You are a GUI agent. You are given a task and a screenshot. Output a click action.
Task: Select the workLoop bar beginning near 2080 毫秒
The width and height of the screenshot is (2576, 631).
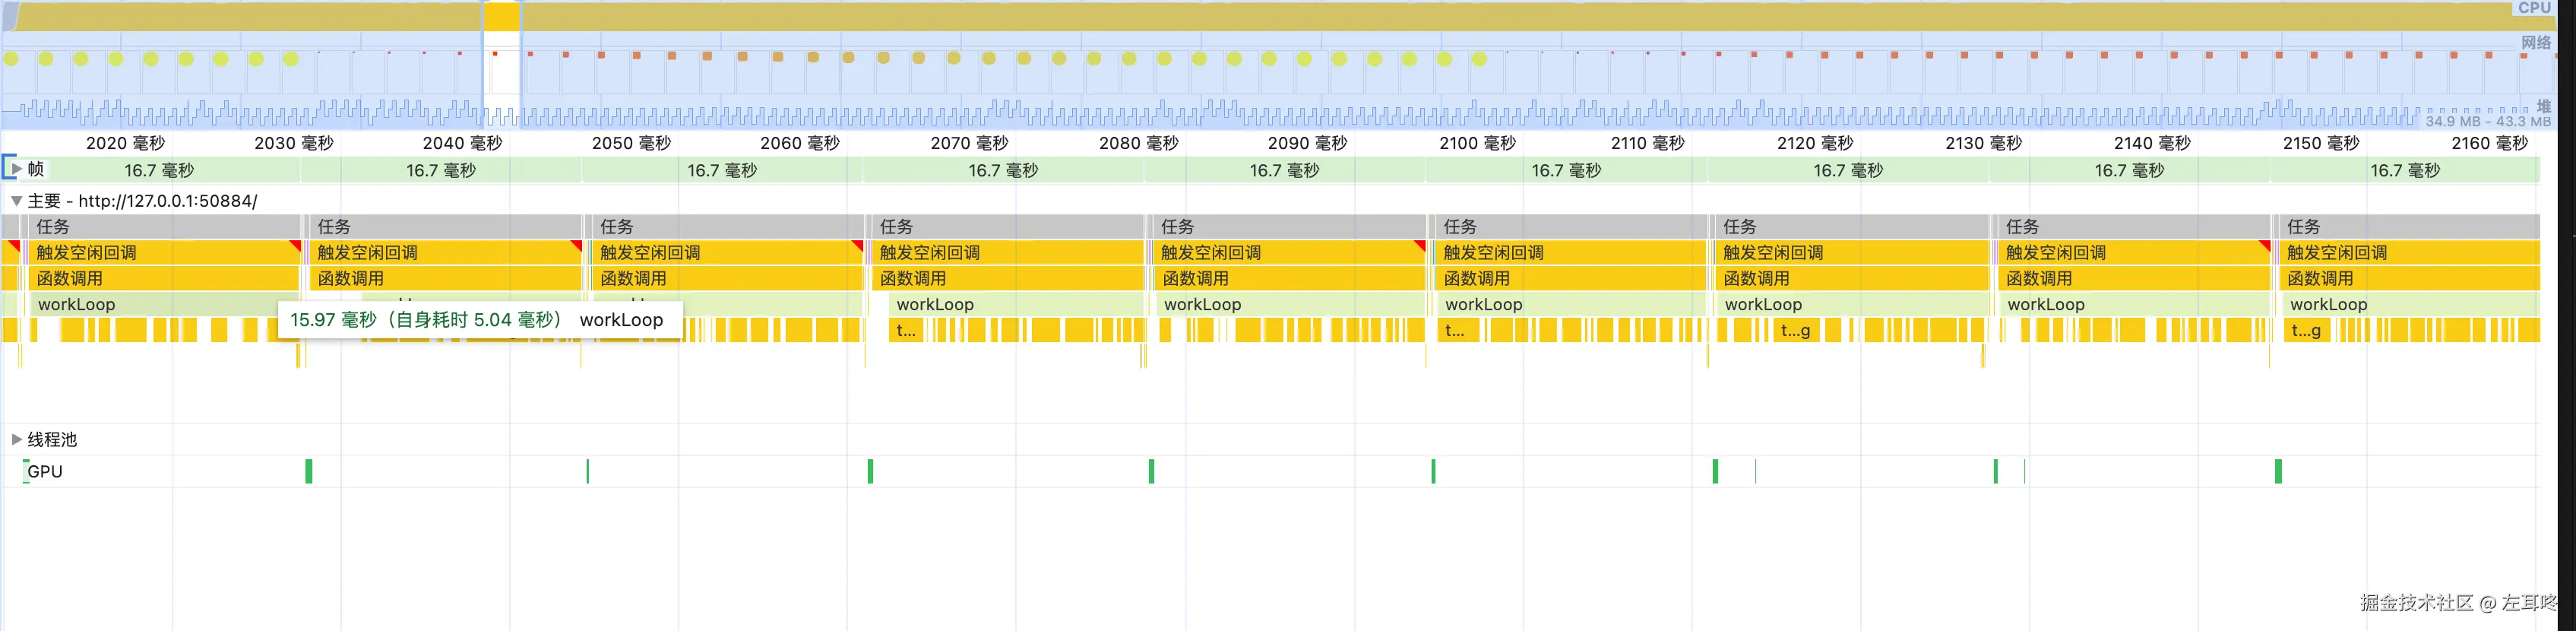pos(1292,304)
